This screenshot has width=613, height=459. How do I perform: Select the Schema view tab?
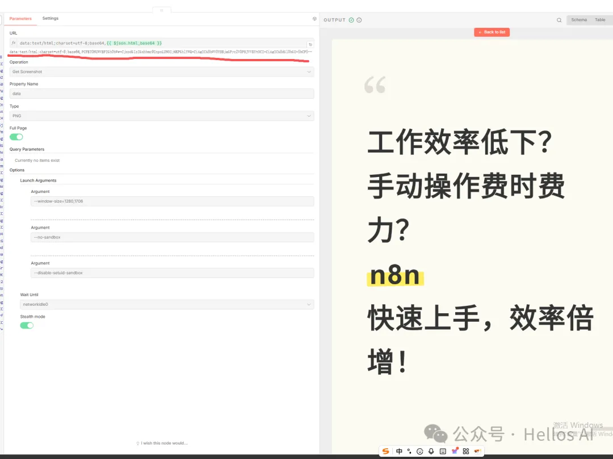(578, 20)
